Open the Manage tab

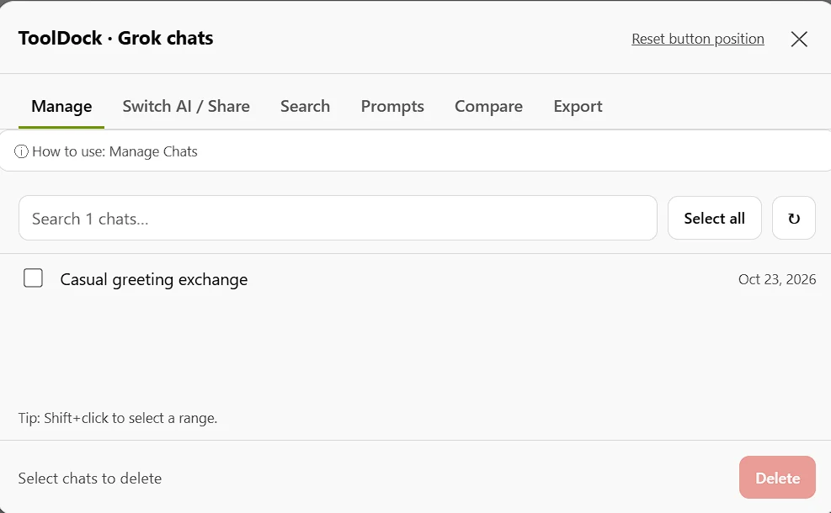pyautogui.click(x=61, y=107)
